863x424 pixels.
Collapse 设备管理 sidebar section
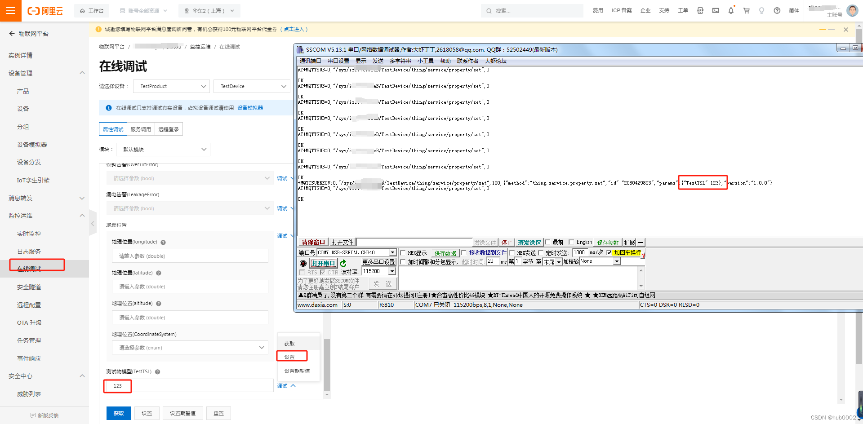pos(82,73)
